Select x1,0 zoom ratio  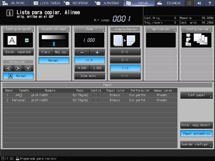point(89,60)
